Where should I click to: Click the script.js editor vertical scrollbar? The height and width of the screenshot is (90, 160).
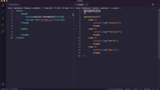click(x=159, y=34)
